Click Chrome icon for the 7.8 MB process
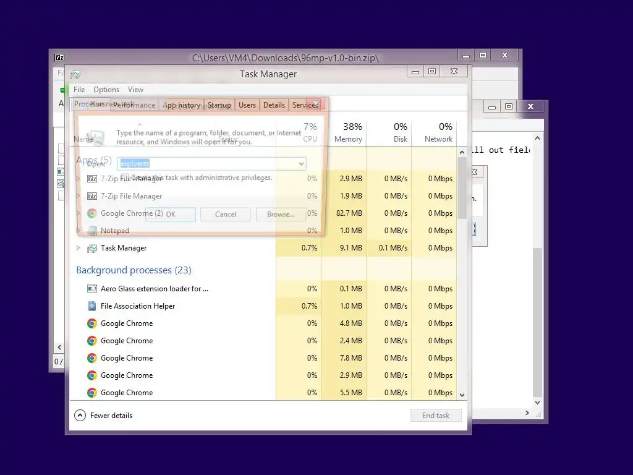This screenshot has width=633, height=475. [x=92, y=358]
